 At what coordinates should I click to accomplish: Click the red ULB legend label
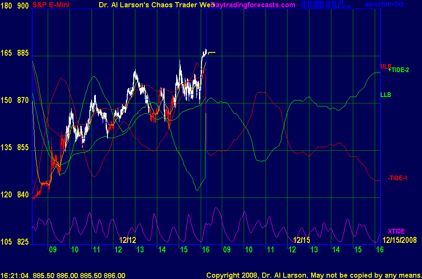coord(385,66)
